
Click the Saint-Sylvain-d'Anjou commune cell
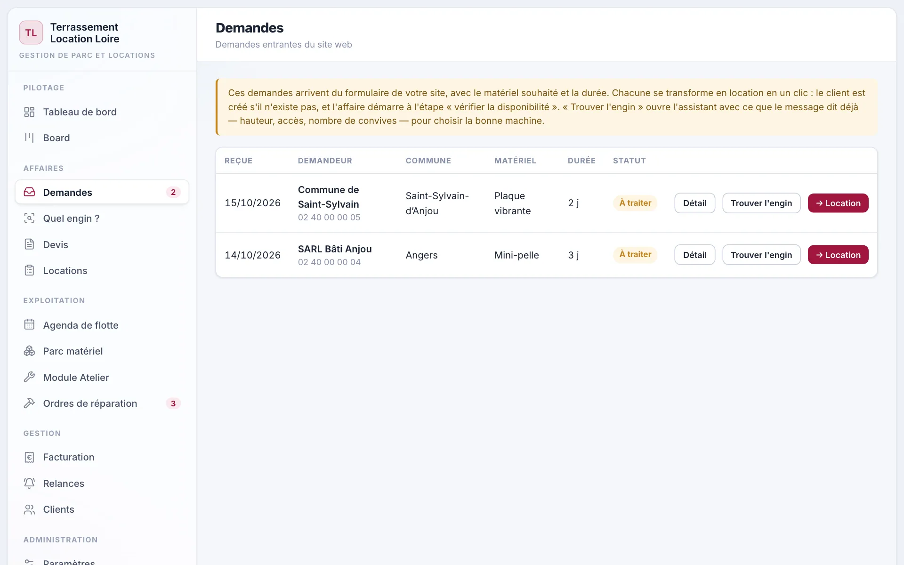(x=437, y=203)
